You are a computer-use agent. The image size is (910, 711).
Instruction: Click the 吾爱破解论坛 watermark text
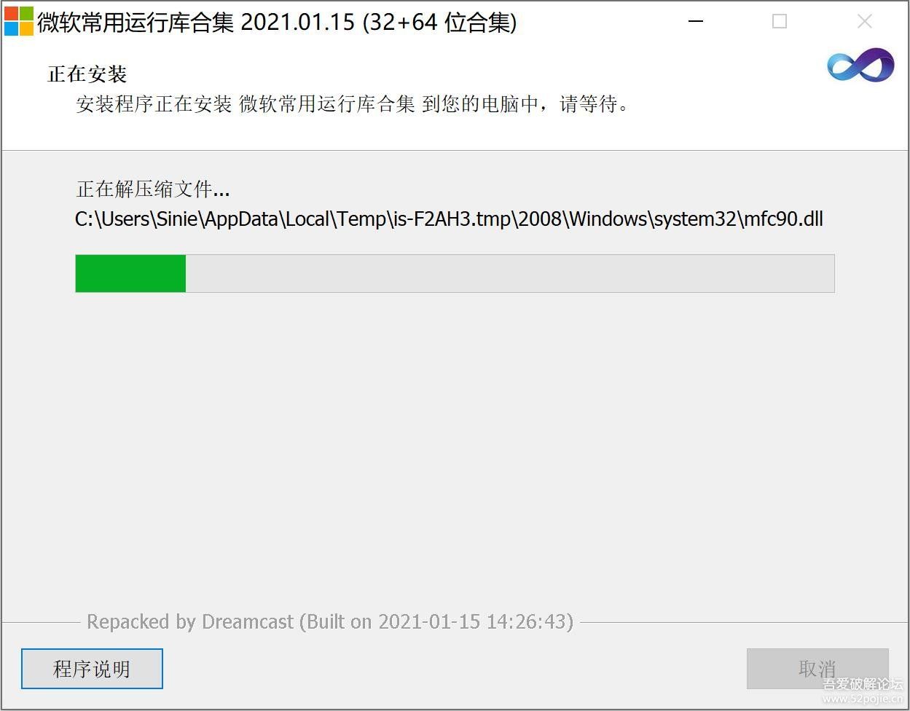click(x=863, y=685)
